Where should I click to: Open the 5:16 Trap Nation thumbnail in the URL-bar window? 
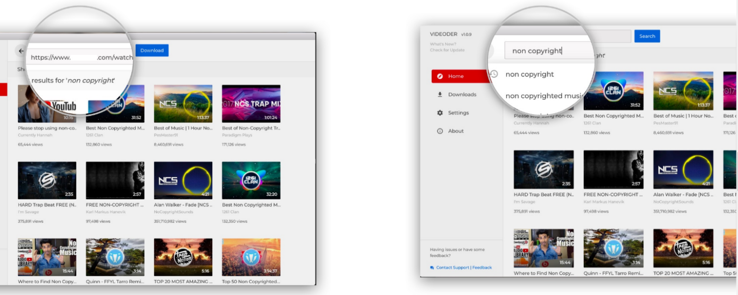tap(183, 257)
